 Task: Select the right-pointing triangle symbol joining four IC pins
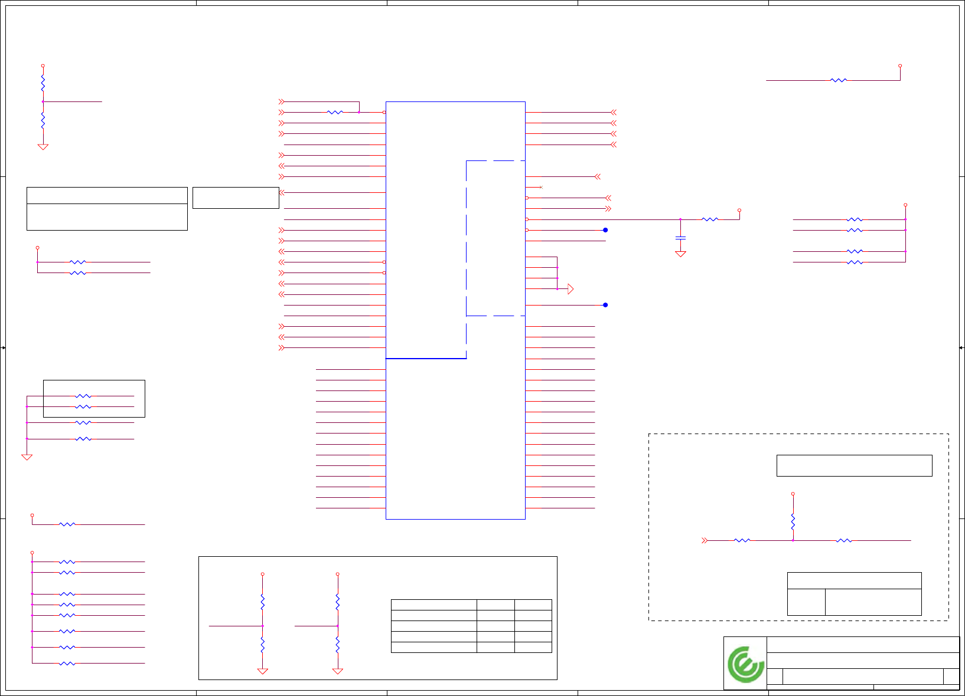(x=570, y=289)
